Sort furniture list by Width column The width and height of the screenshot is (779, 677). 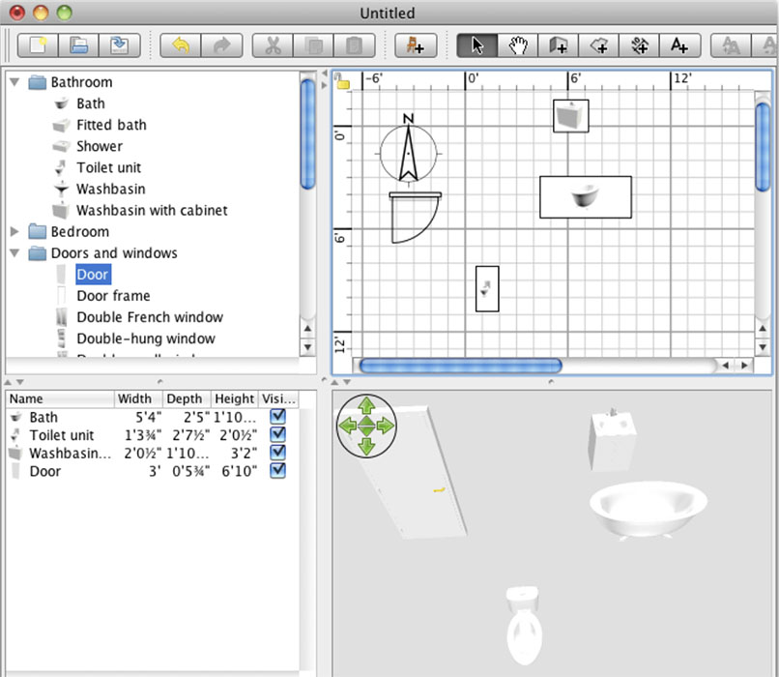pyautogui.click(x=135, y=398)
